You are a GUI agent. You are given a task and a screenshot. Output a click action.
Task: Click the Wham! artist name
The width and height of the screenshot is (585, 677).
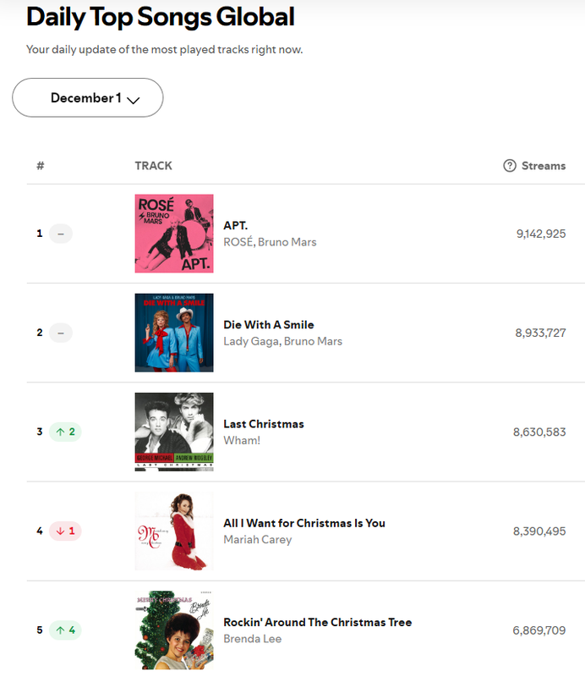click(x=242, y=440)
